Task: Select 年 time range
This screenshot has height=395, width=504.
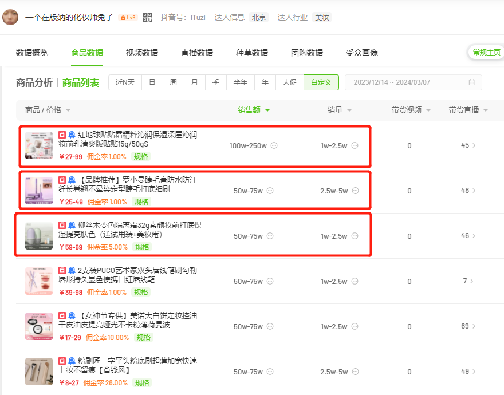Action: tap(265, 82)
